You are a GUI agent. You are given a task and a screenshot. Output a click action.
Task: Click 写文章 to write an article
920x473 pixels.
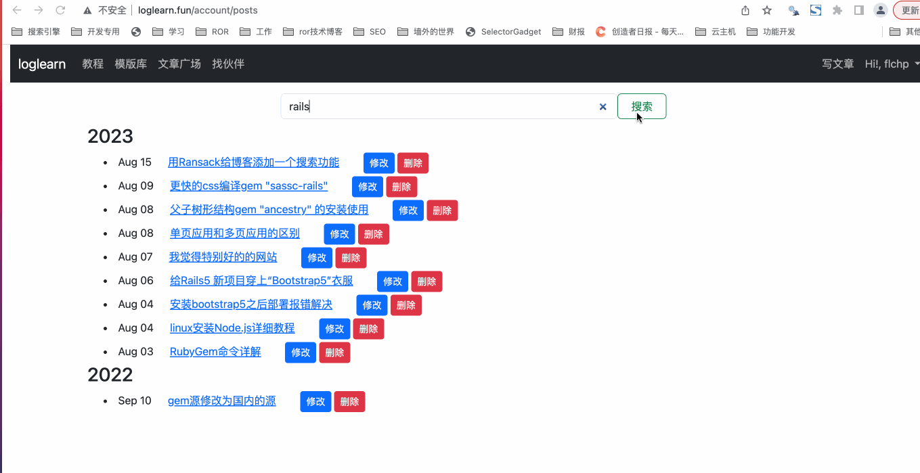tap(837, 64)
